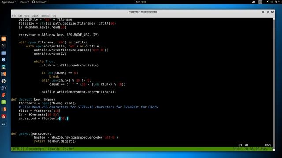Click the clock showing Mon 20:38
Image resolution: width=282 pixels, height=158 pixels.
click(141, 2)
